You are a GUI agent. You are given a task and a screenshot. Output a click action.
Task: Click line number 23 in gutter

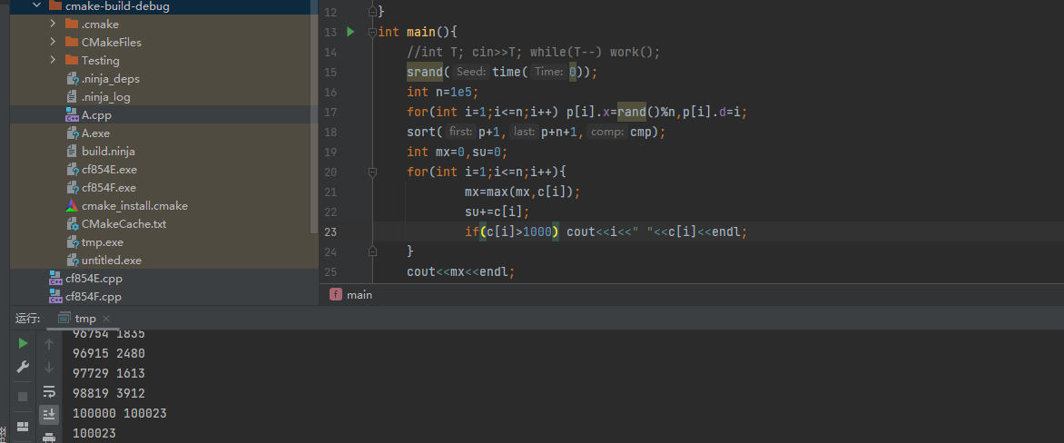(x=330, y=232)
